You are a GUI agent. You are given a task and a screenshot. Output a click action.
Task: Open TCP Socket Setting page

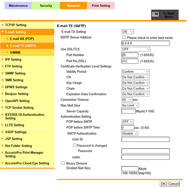click(27, 108)
